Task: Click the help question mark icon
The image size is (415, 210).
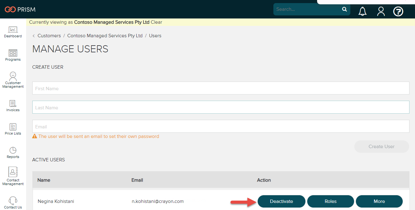Action: 398,11
